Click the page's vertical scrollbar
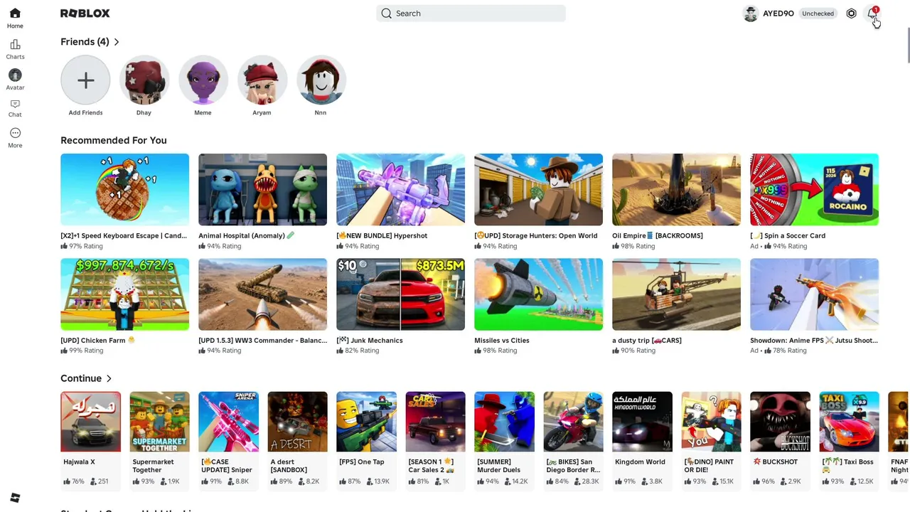 907,46
